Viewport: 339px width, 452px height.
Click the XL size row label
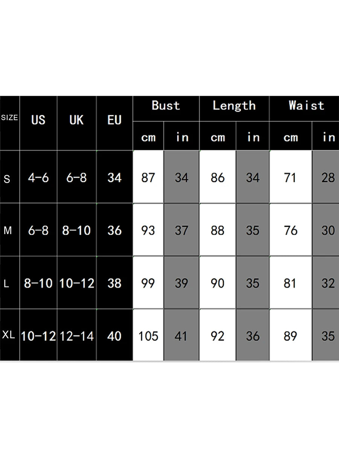click(x=8, y=335)
